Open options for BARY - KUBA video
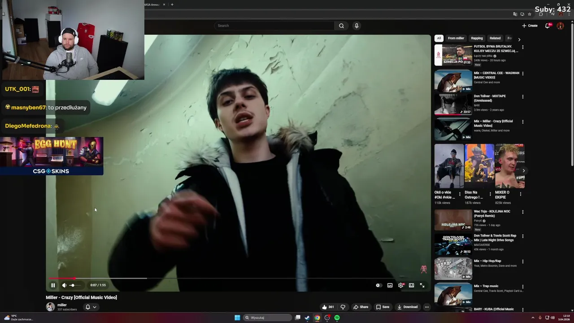Screen dimensions: 574x323 point(522,310)
